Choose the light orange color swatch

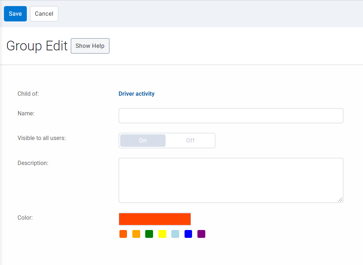click(136, 234)
